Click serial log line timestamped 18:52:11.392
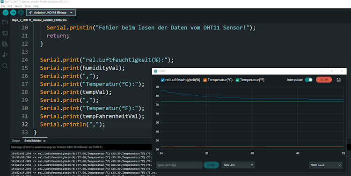 point(81,161)
